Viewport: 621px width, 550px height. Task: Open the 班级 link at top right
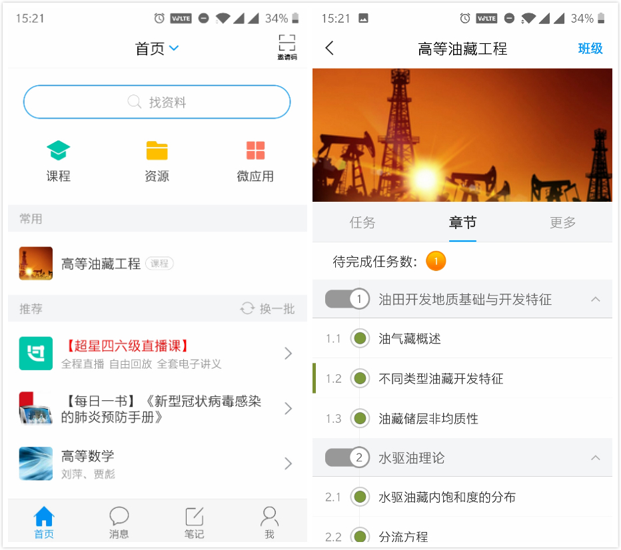point(590,48)
